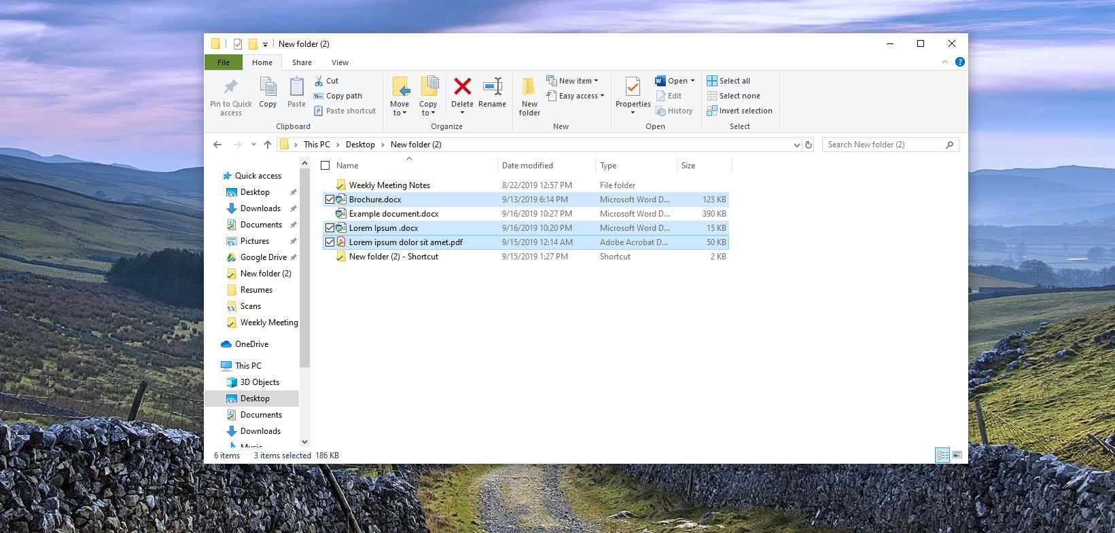Refresh the current folder view
Screen dimensions: 1115x533
[x=809, y=145]
